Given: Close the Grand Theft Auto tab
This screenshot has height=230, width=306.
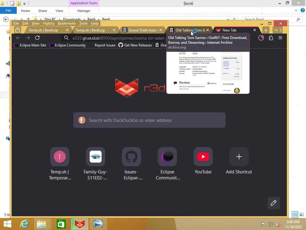Looking at the screenshot, I should click(161, 30).
